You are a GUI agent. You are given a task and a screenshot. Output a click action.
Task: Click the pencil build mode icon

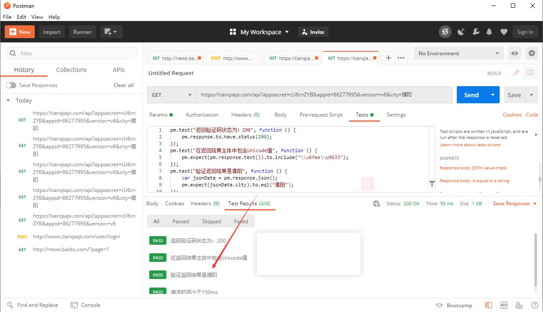tap(516, 73)
